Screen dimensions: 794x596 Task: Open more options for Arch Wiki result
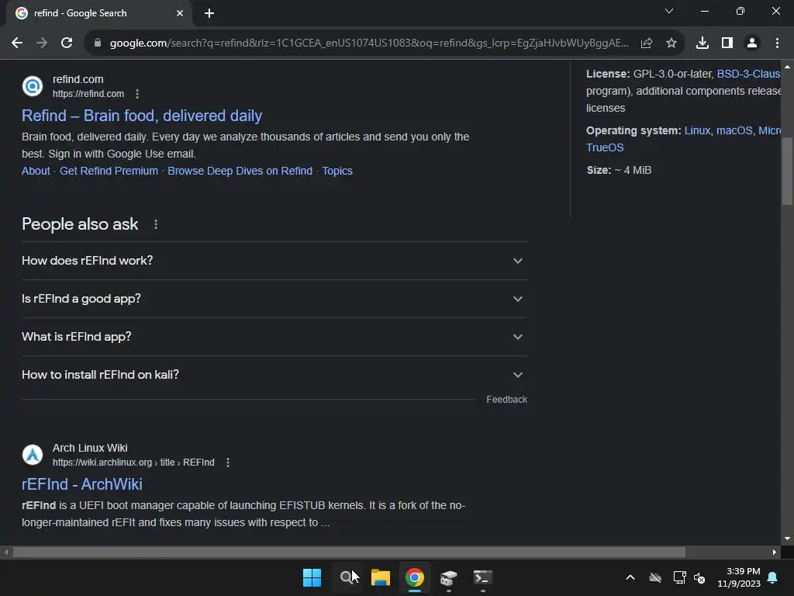[228, 463]
